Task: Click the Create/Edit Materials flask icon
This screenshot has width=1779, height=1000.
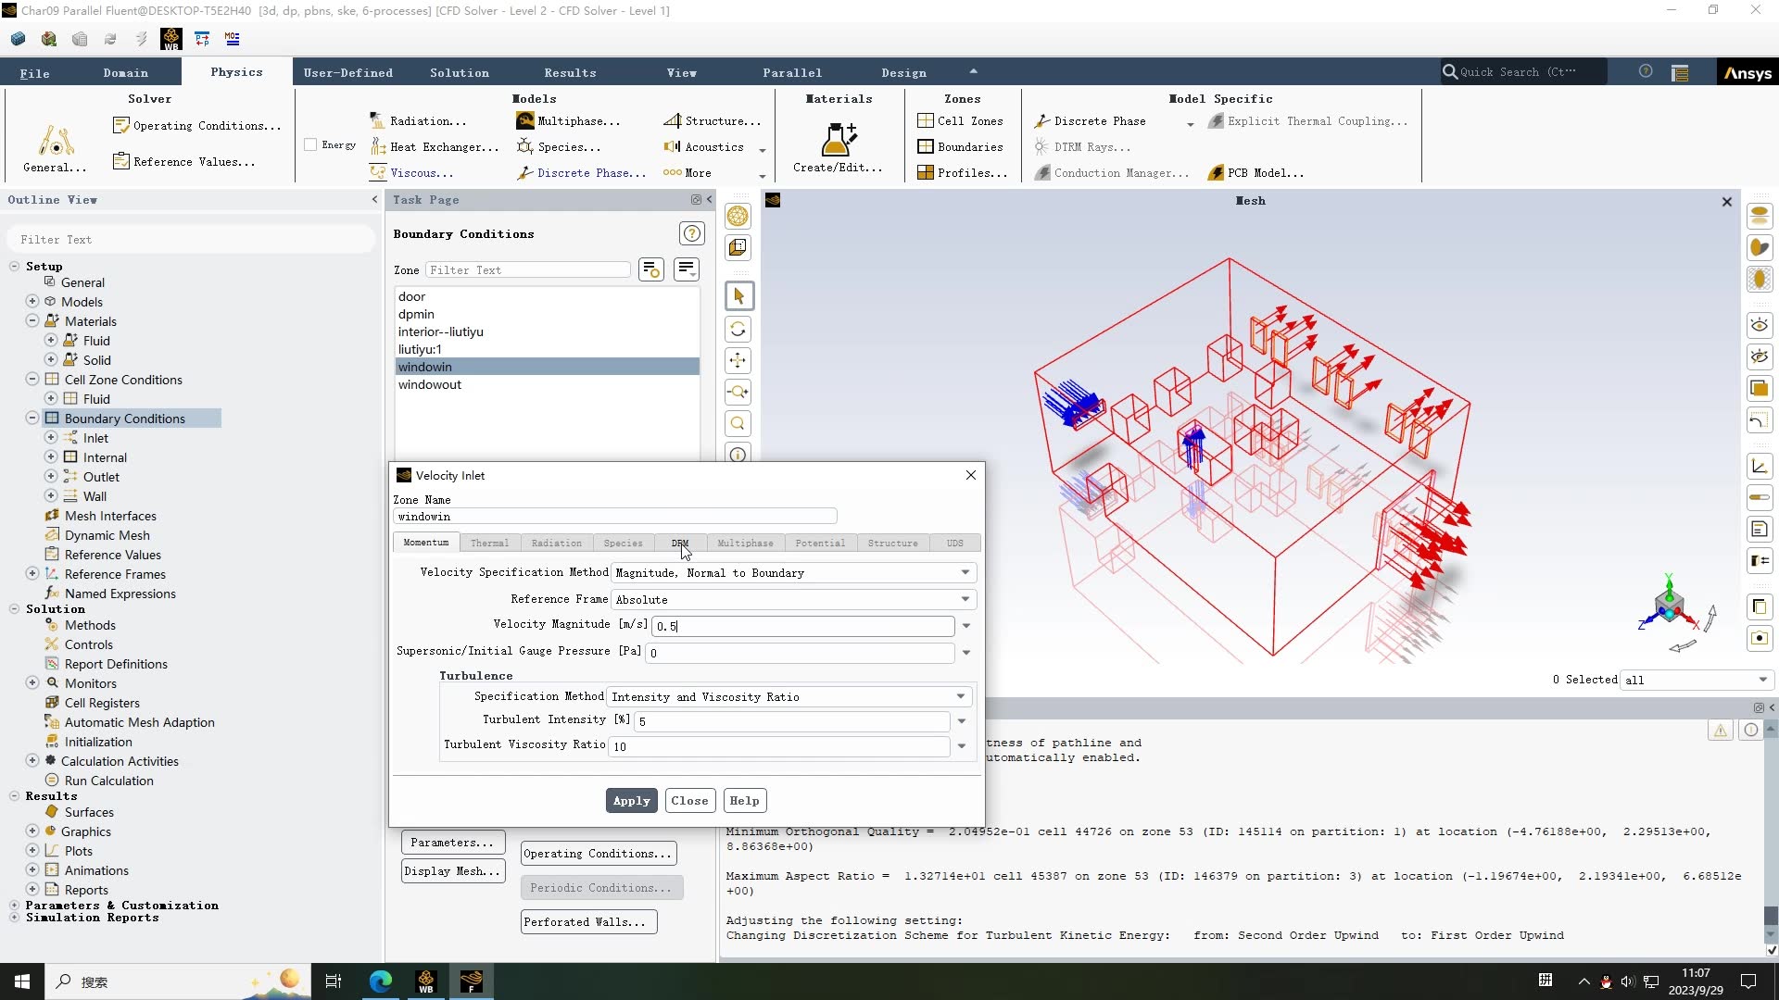Action: click(838, 140)
